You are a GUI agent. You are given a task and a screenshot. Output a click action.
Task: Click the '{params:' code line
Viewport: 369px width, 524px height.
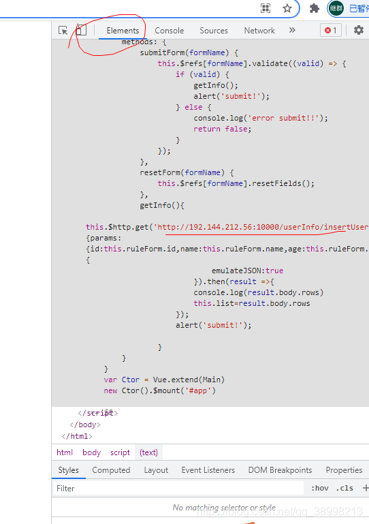point(104,238)
